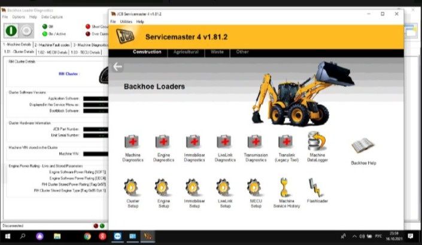Open Utilities menu in Servicemaster
The image size is (422, 245).
[x=126, y=22]
